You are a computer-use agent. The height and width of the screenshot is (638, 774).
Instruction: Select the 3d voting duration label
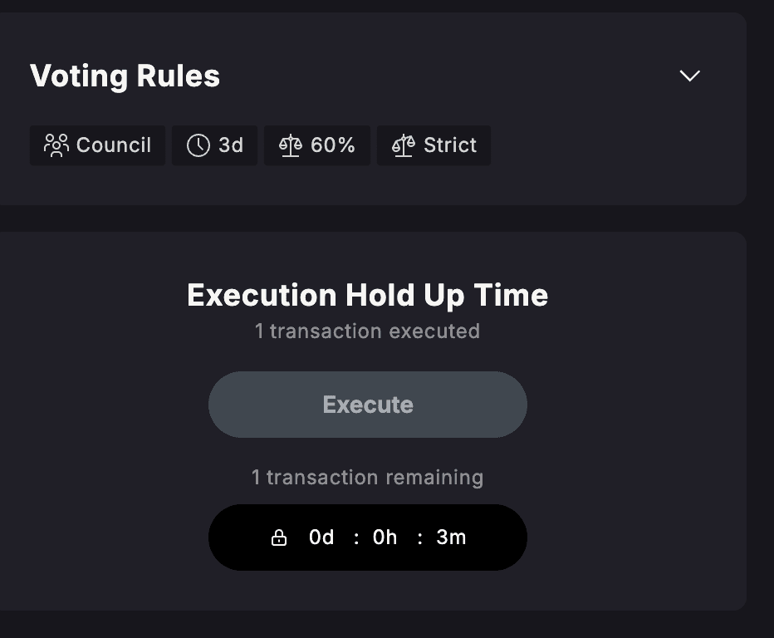(231, 145)
